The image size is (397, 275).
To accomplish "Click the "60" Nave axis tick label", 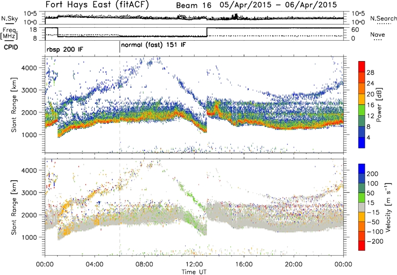I will coord(355,30).
